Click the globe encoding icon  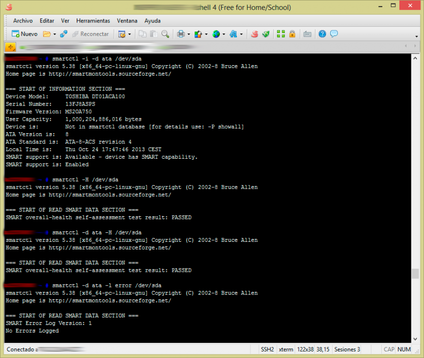pyautogui.click(x=216, y=34)
